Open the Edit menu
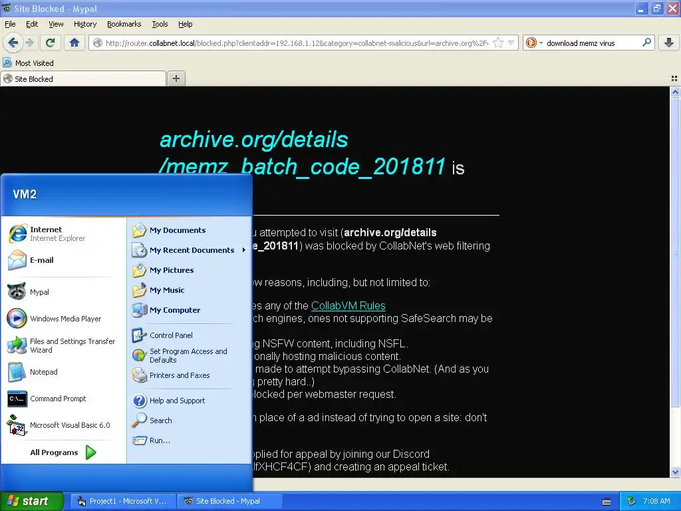This screenshot has height=511, width=681. 32,24
